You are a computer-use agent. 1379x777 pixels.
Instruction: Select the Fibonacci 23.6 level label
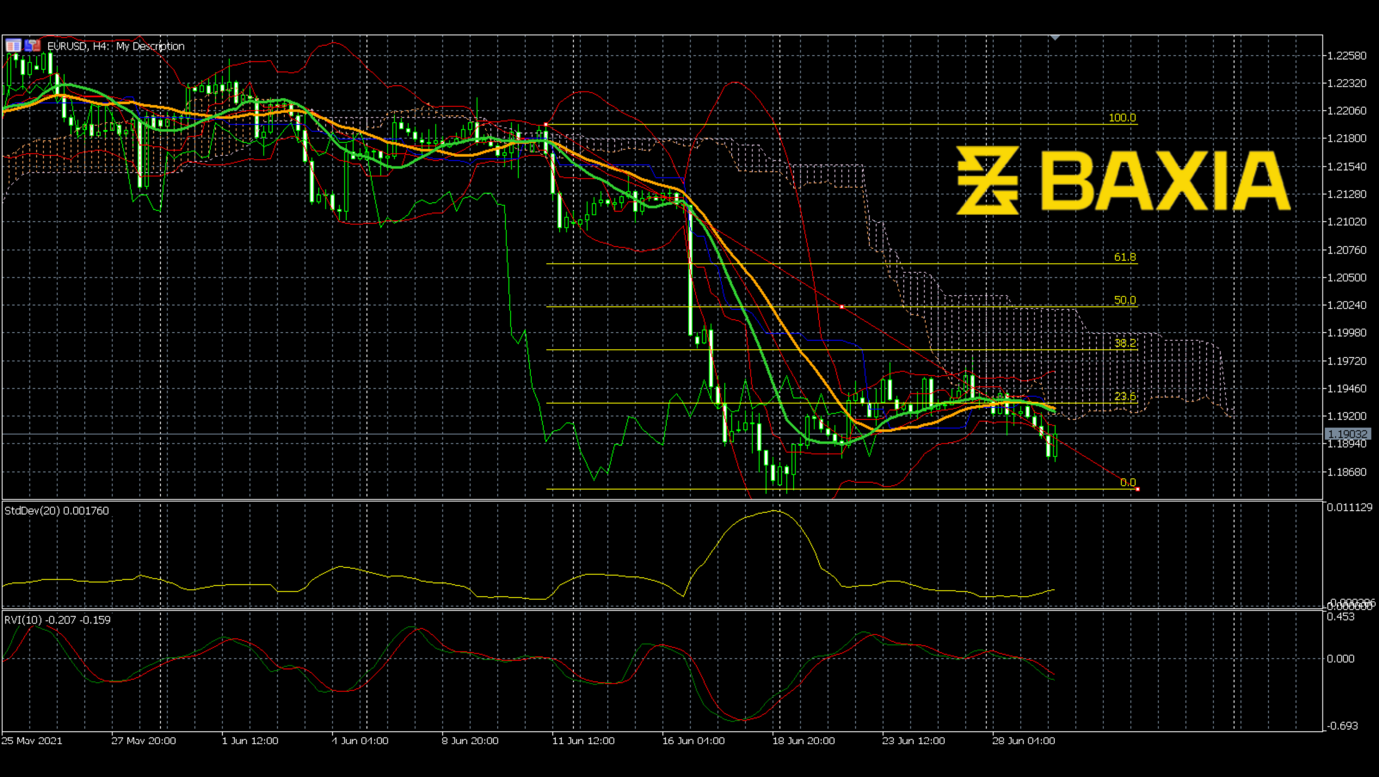1125,396
